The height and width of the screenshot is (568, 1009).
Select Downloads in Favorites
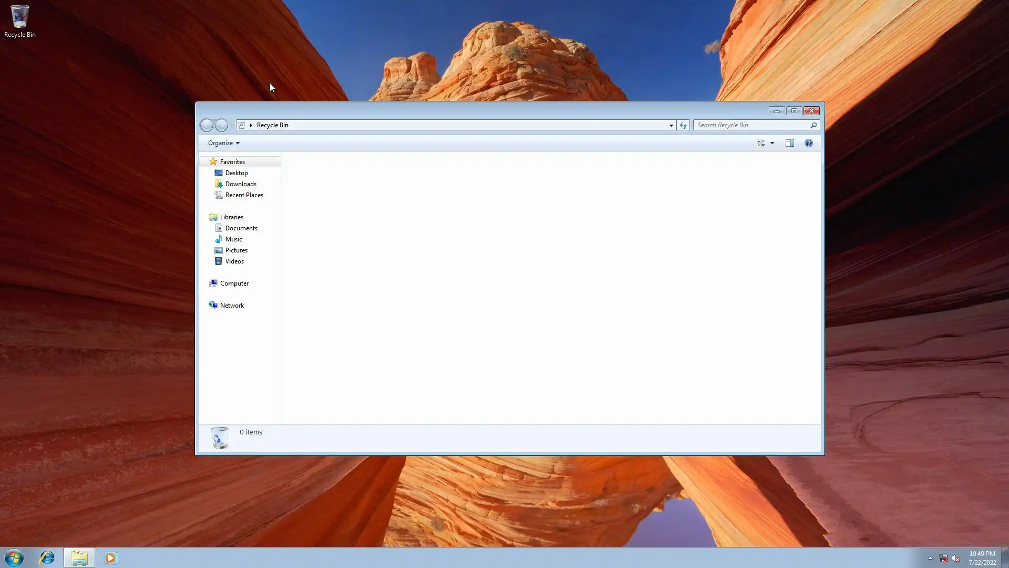pyautogui.click(x=240, y=184)
